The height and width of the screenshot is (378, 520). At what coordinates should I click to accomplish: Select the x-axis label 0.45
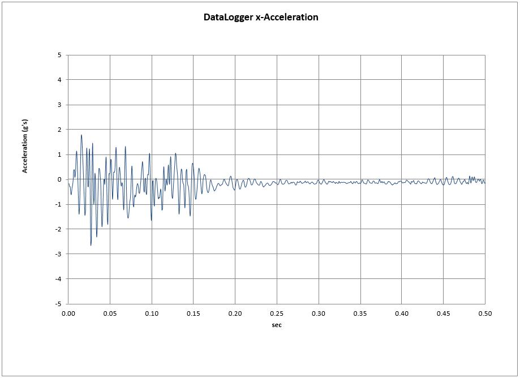click(x=443, y=313)
